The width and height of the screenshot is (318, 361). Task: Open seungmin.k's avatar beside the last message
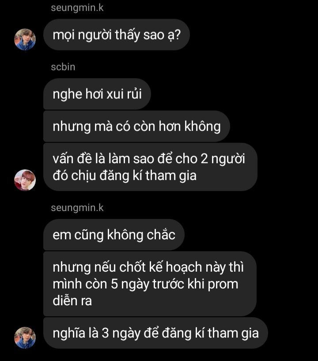(25, 338)
